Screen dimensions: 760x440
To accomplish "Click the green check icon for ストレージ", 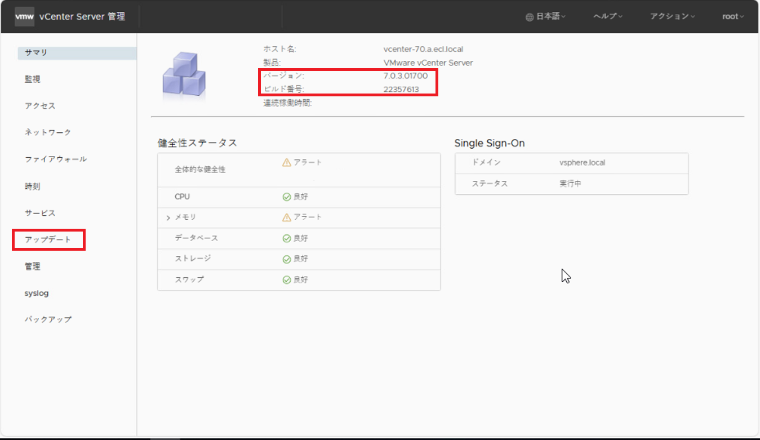I will pos(286,259).
